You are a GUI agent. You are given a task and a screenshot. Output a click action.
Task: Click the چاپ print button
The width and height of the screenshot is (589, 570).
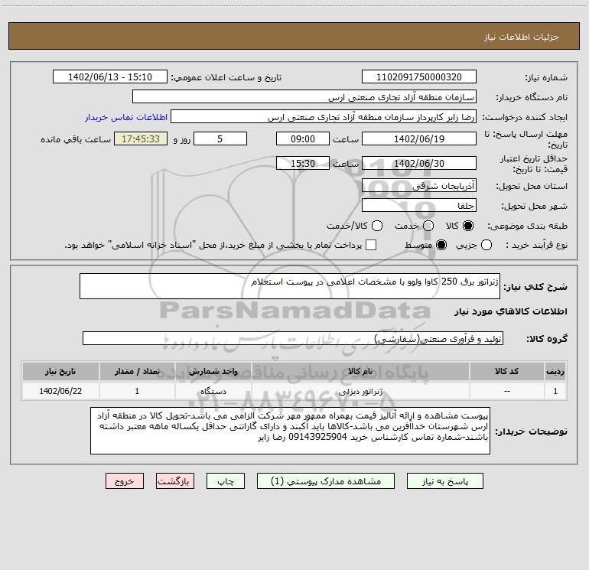click(226, 481)
